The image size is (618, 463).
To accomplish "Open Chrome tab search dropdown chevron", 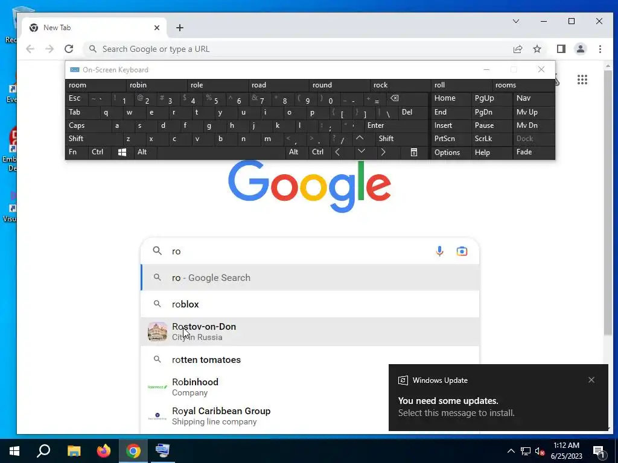I will coord(516,21).
